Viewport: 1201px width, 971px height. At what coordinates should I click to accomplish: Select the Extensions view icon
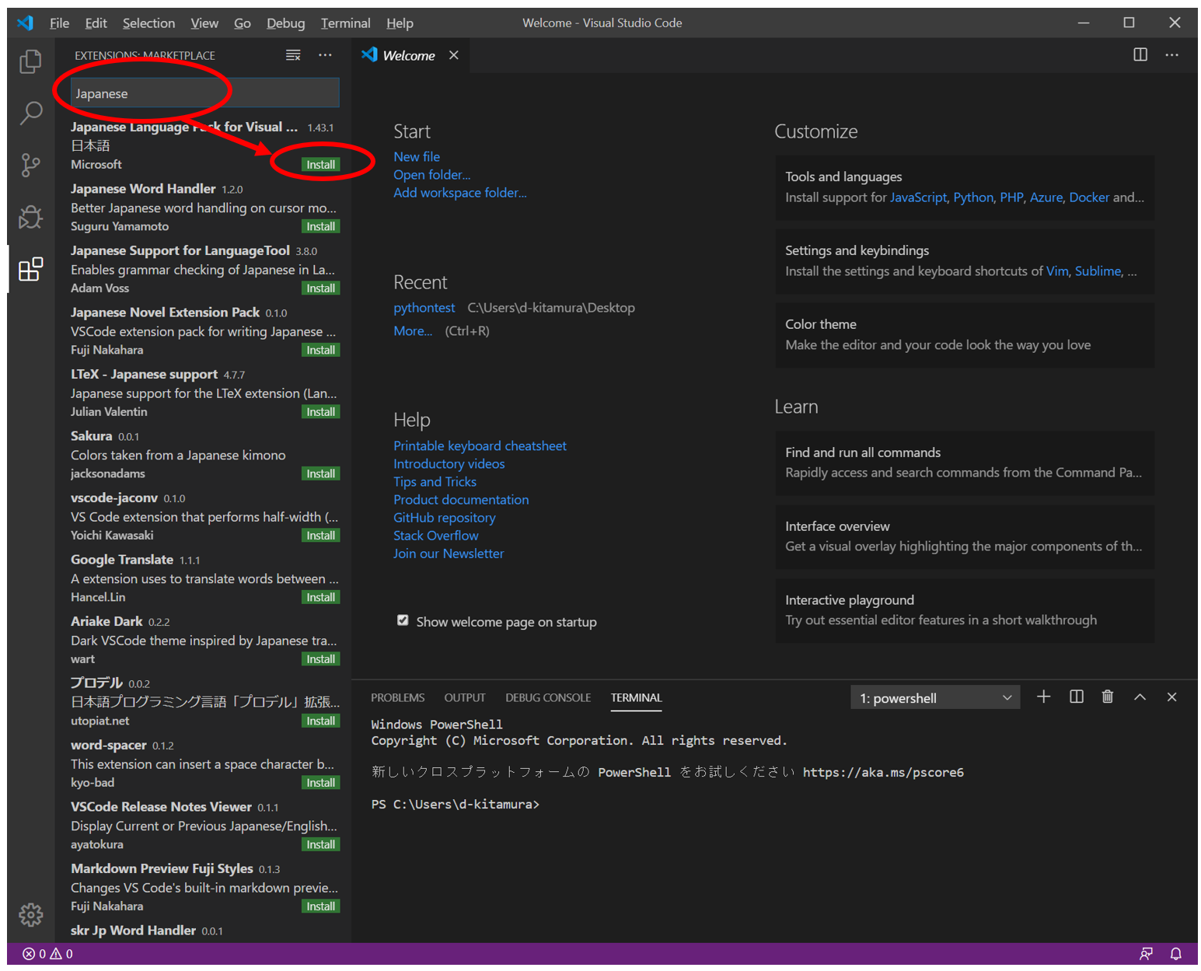[30, 269]
